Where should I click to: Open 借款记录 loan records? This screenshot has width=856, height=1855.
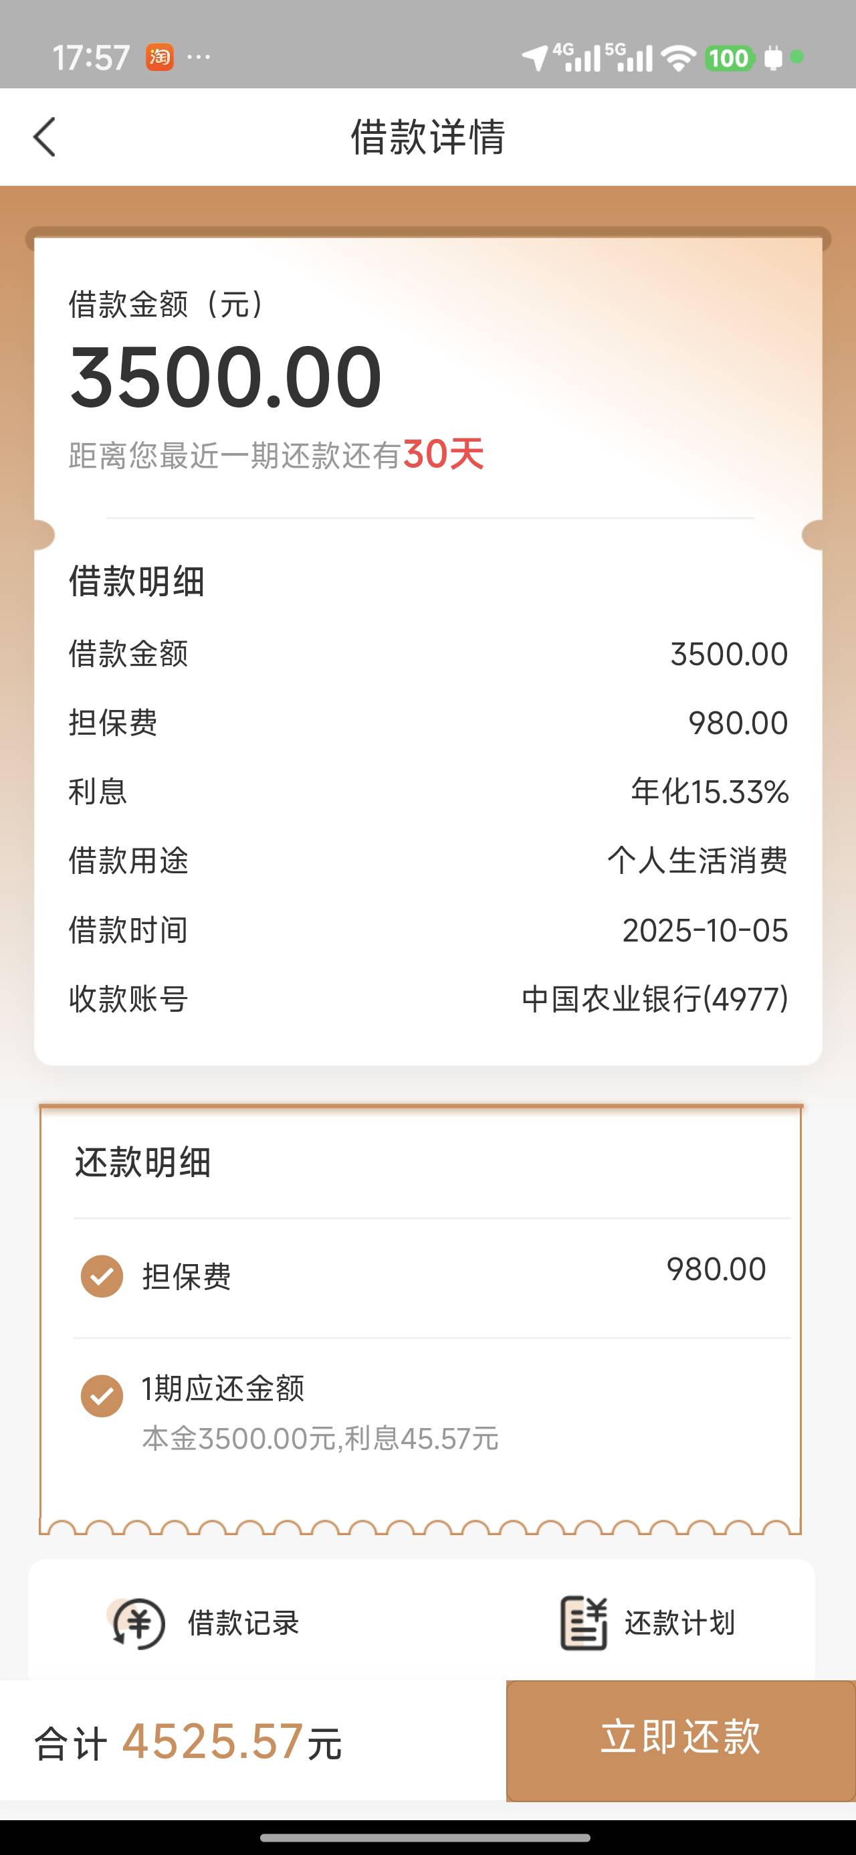(x=243, y=1623)
